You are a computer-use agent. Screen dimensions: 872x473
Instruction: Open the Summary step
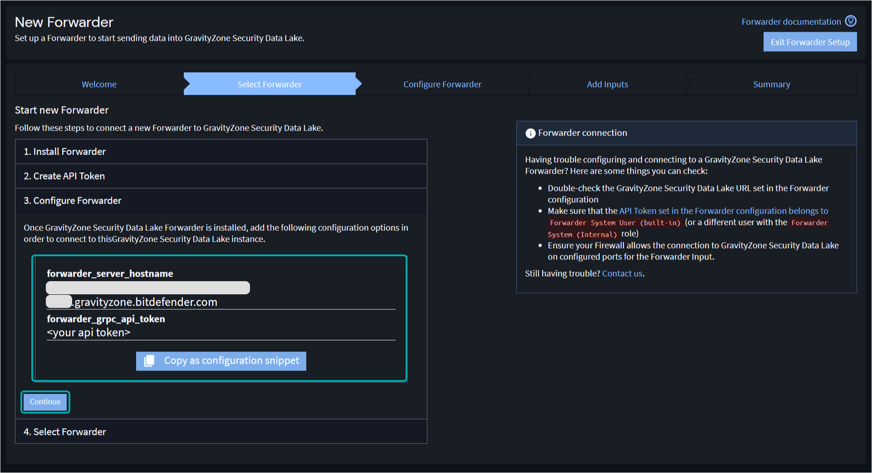pos(771,84)
